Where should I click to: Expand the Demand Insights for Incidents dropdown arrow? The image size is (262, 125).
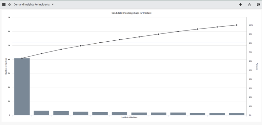[53, 5]
